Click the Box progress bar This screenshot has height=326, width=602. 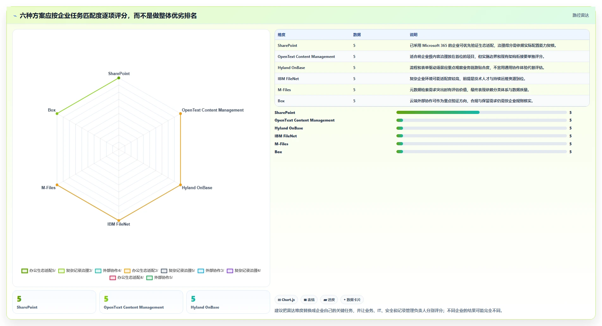pyautogui.click(x=481, y=152)
